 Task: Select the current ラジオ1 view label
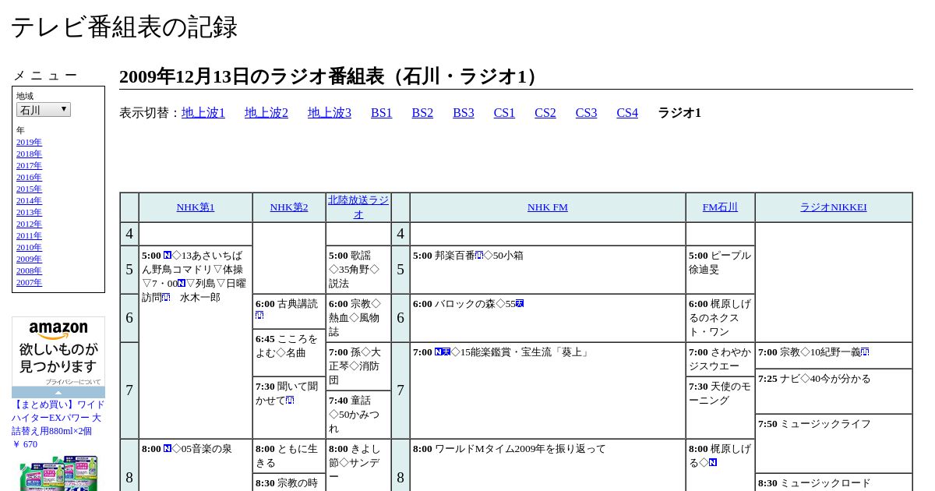pos(679,113)
